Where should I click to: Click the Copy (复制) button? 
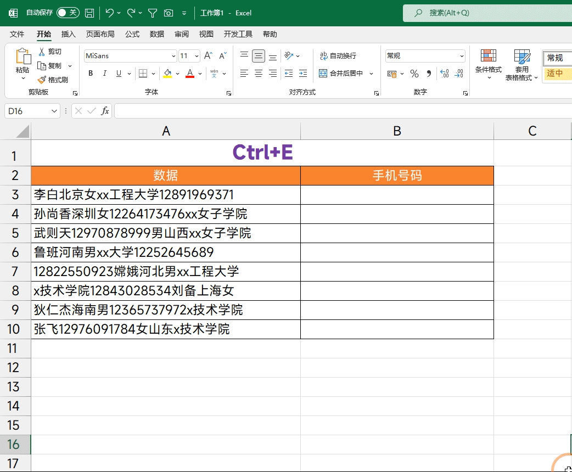point(51,66)
